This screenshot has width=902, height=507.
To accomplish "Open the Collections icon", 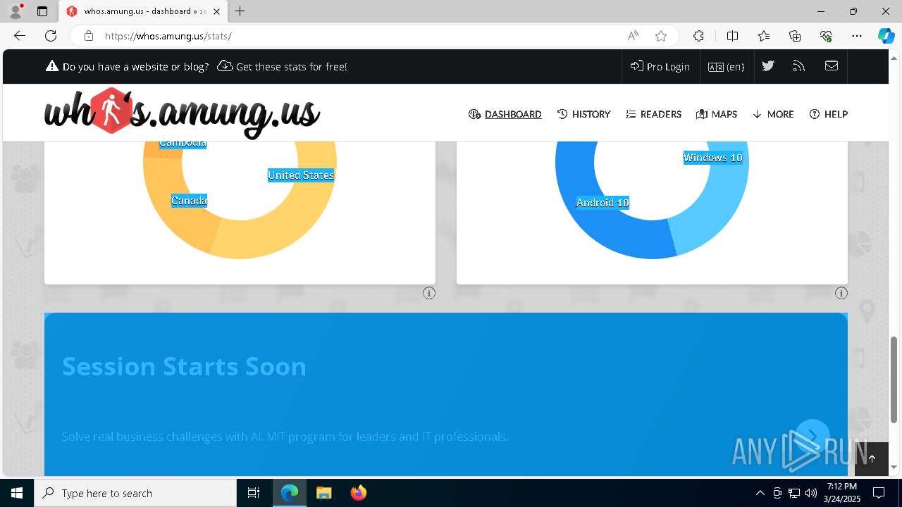I will coord(795,36).
